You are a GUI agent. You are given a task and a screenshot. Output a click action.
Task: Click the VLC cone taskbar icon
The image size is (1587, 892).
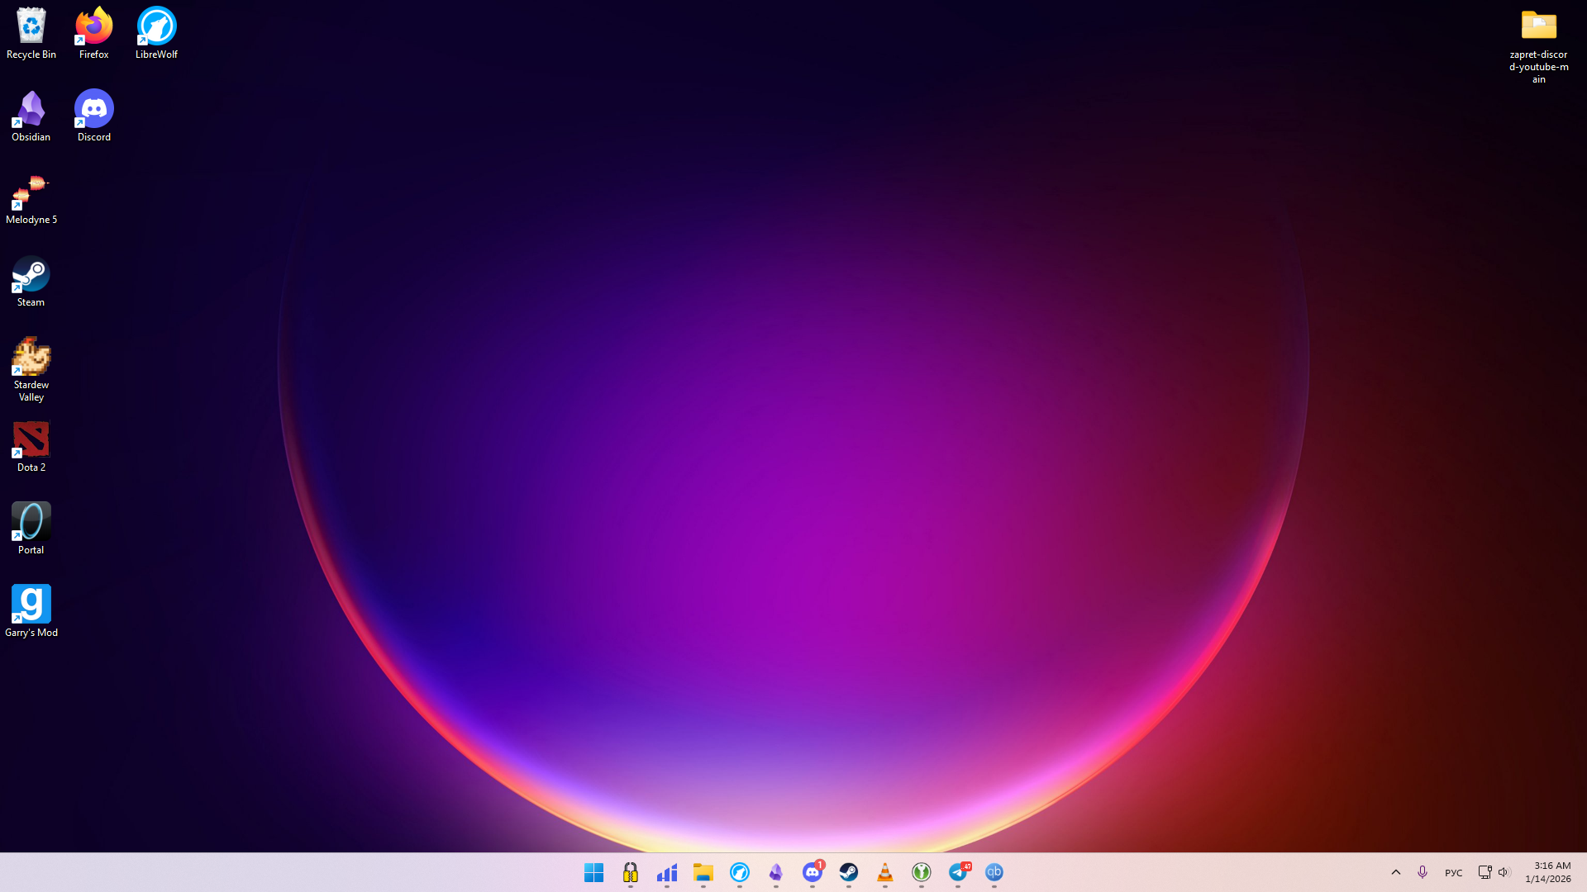pos(884,872)
